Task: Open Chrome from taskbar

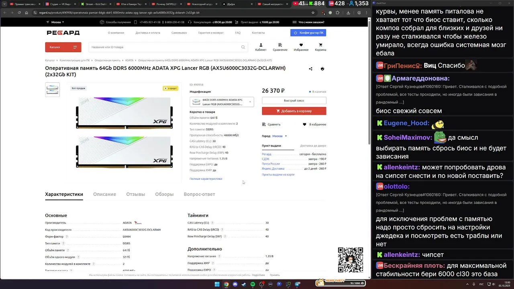Action: click(226, 284)
